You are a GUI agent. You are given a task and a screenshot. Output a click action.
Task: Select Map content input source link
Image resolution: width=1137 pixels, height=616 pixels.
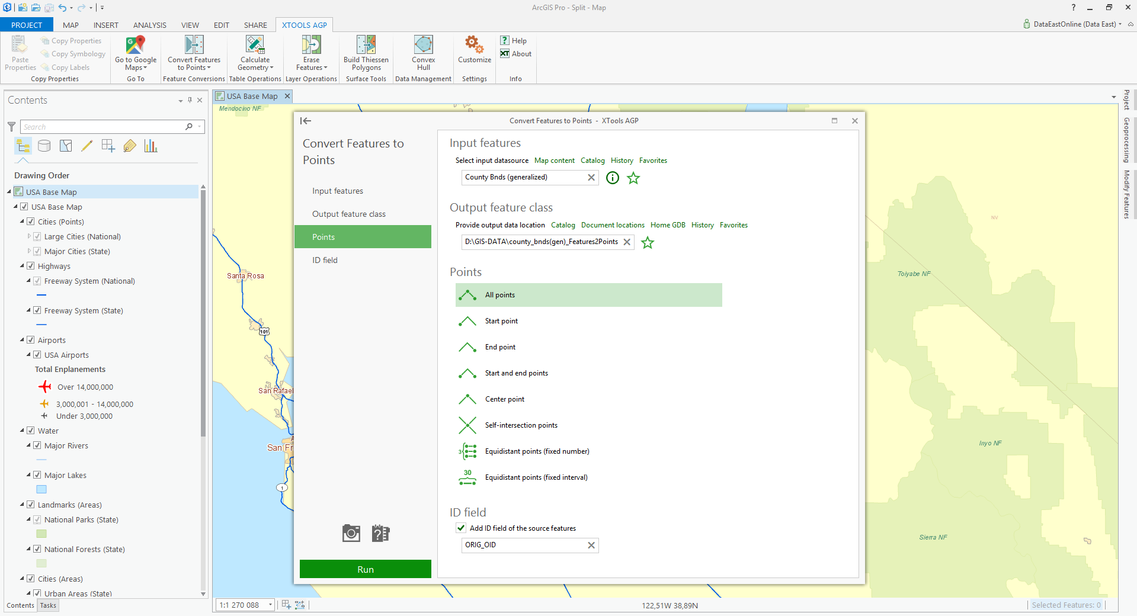554,161
